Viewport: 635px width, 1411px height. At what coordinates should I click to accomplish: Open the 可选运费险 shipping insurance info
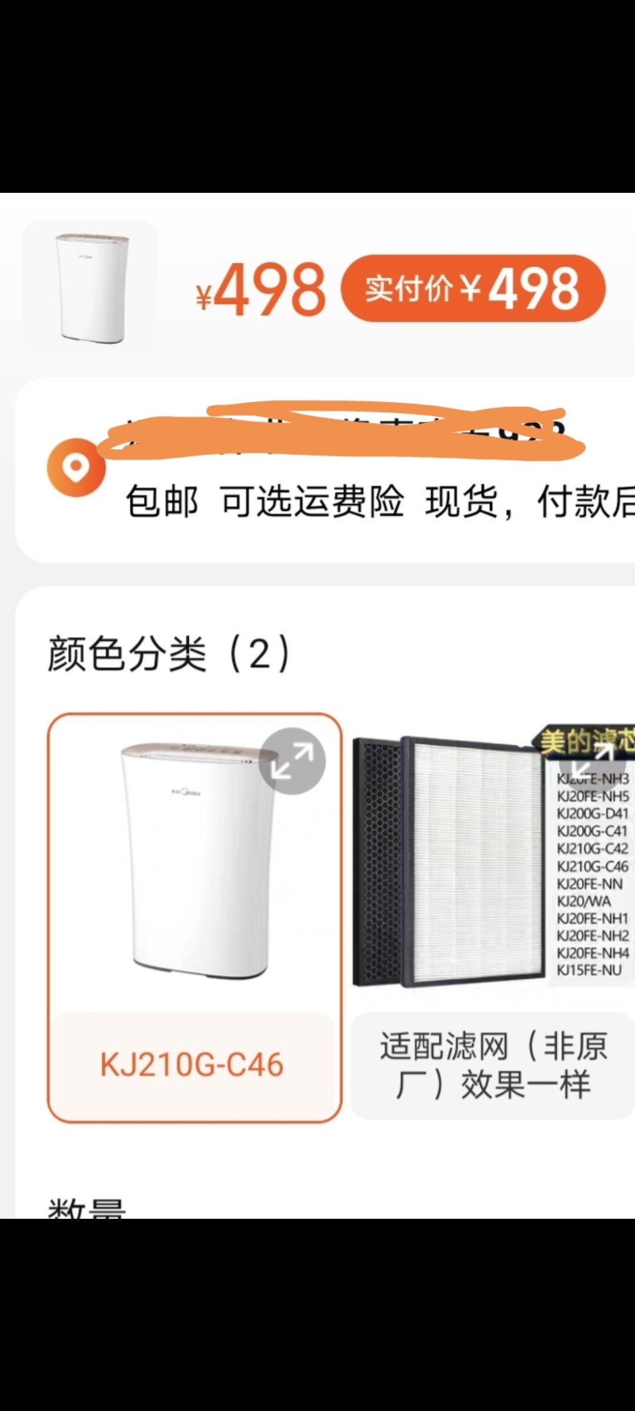click(312, 501)
